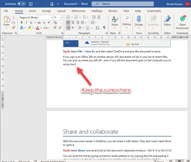The image size is (191, 162).
Task: Toggle Italic formatting
Action: point(26,23)
